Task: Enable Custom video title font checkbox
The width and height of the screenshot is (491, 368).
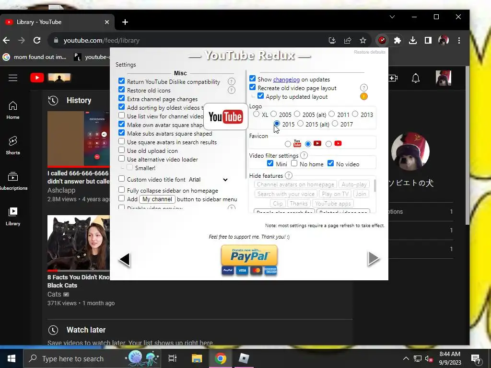Action: click(x=121, y=179)
